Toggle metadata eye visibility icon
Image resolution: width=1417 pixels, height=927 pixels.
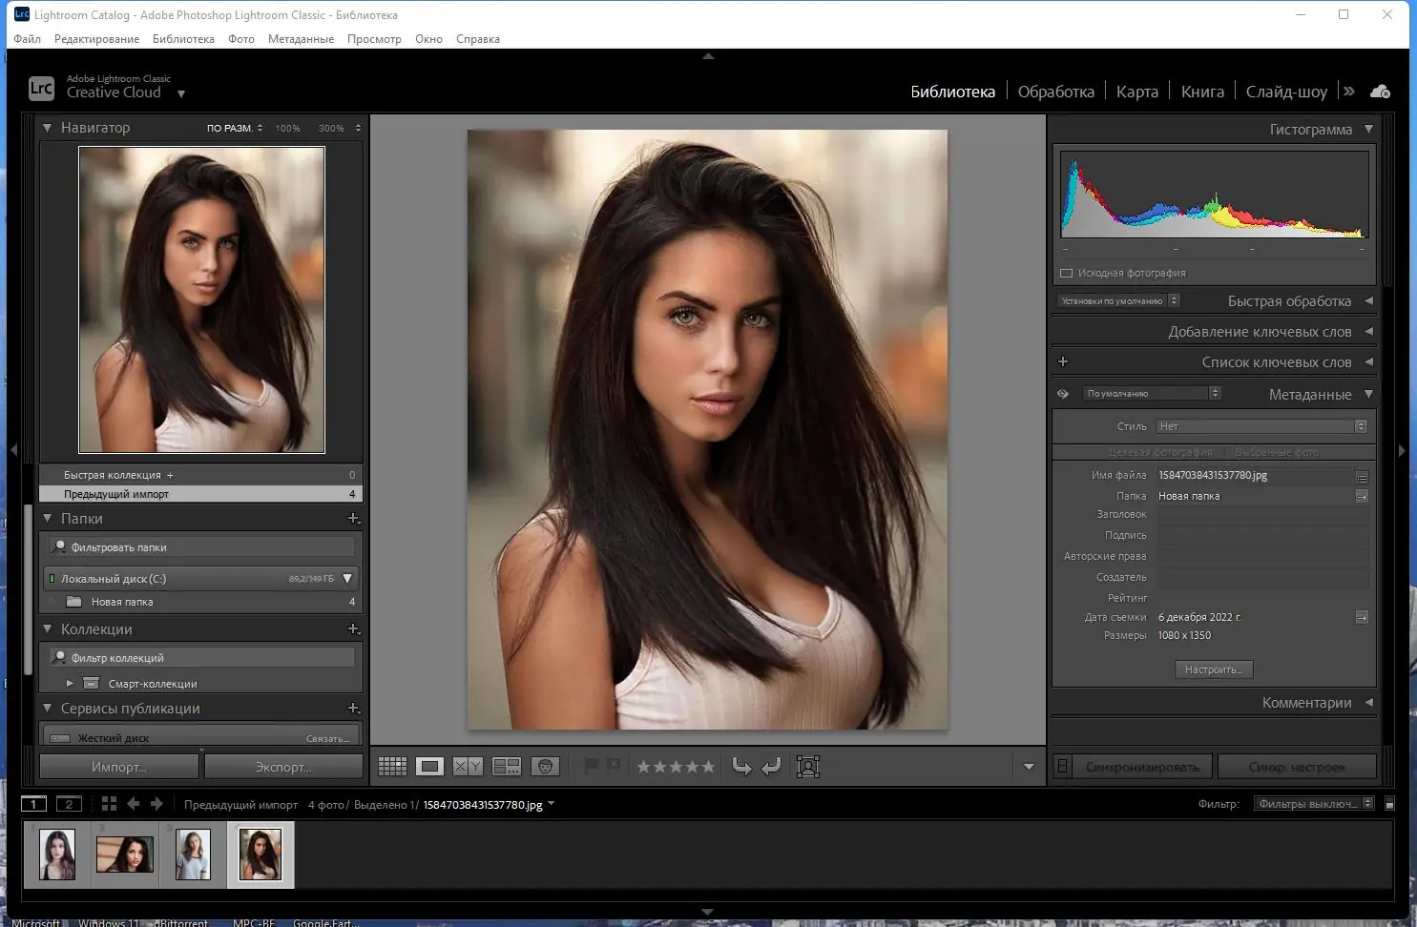(x=1063, y=394)
